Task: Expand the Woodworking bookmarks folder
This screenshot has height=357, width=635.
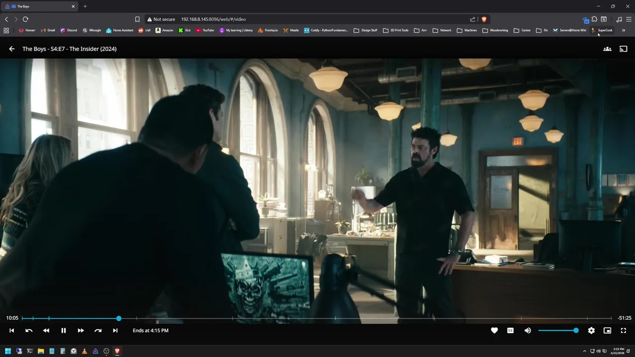Action: point(495,30)
